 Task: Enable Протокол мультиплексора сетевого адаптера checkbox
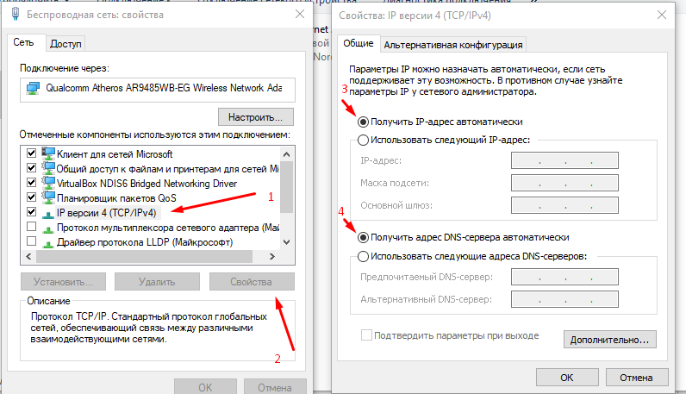[x=32, y=227]
